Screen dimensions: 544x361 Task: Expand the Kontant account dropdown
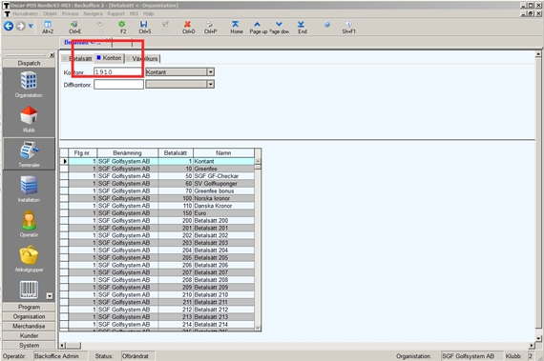[210, 72]
